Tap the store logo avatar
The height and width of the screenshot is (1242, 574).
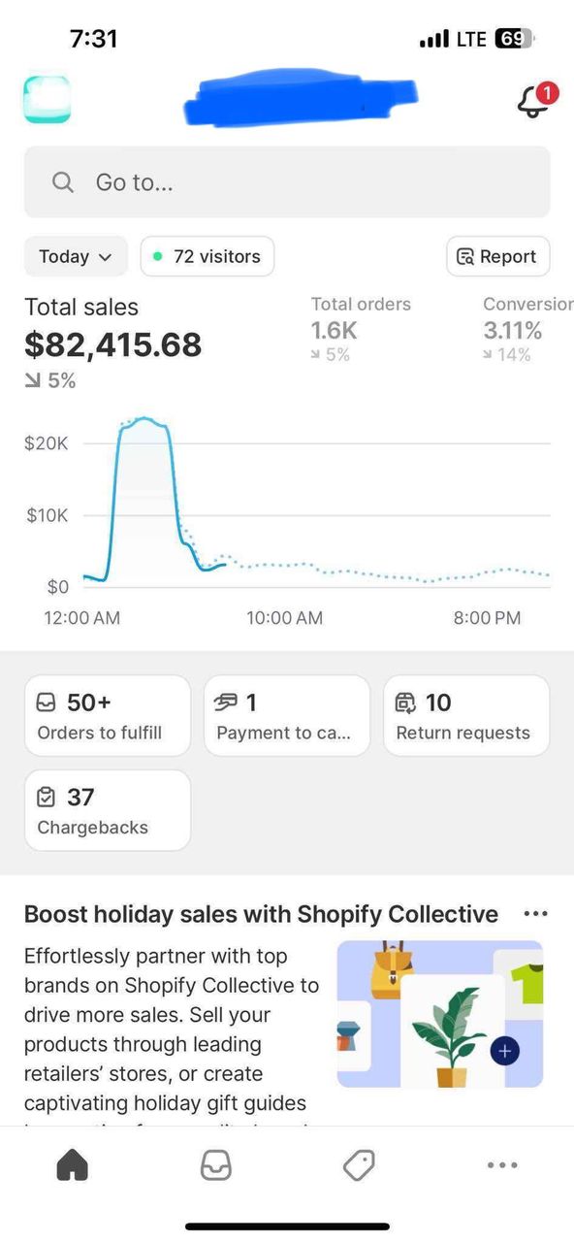(x=47, y=100)
